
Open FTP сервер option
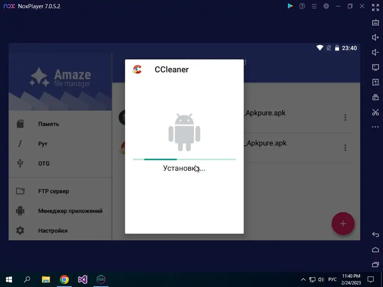click(60, 191)
